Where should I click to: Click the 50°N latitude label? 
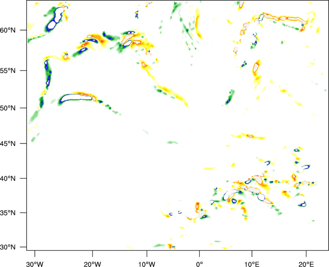[x=8, y=108]
